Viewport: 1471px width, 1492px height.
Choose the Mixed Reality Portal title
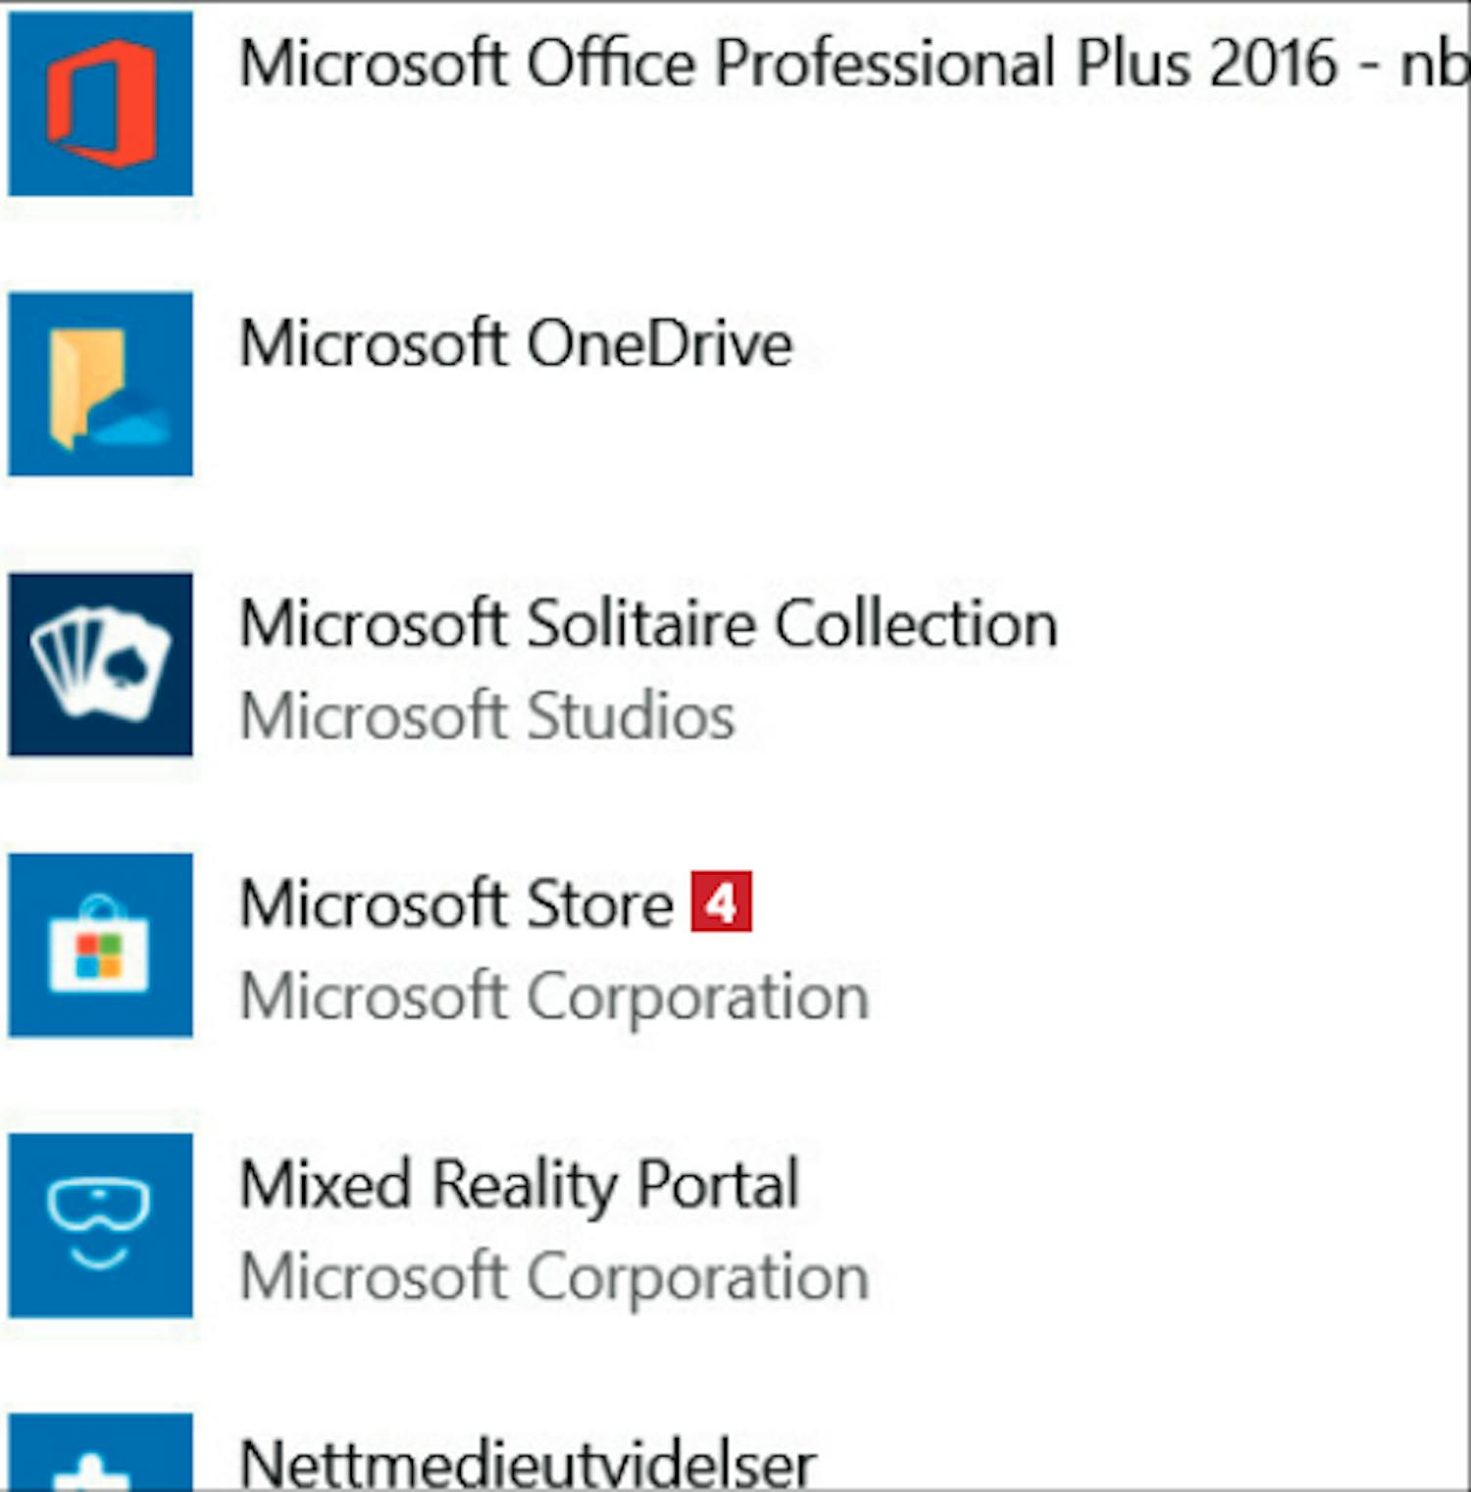(520, 1184)
